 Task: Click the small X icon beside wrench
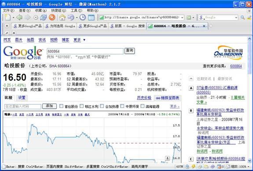tap(14, 33)
